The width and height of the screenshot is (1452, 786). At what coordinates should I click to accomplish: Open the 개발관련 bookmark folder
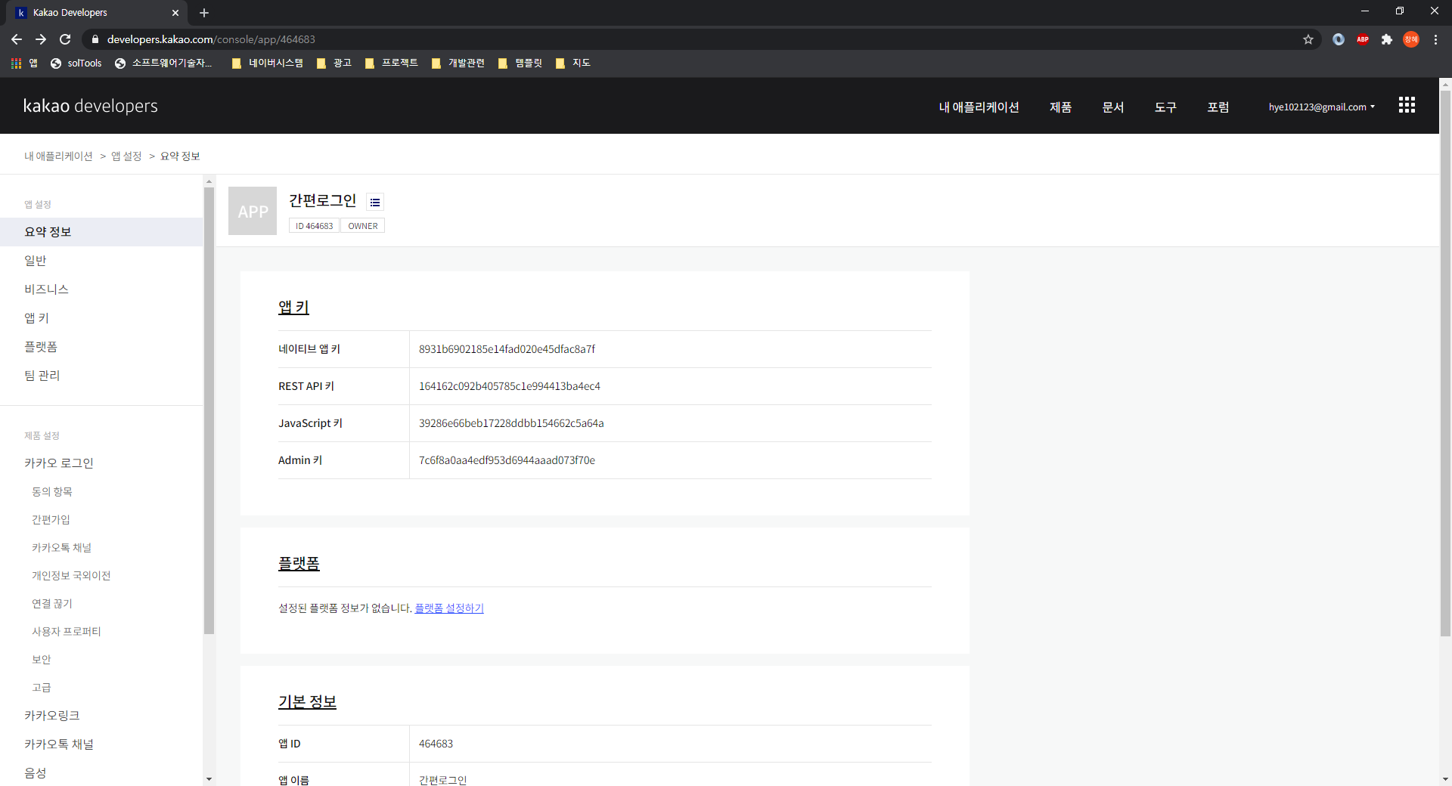click(x=458, y=63)
